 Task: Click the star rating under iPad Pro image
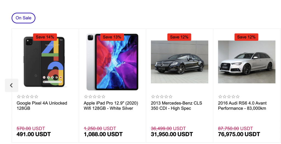point(94,97)
